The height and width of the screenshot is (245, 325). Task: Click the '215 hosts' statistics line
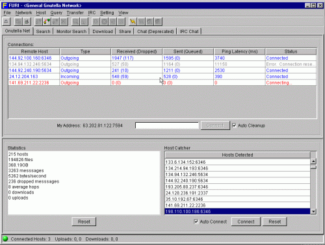[x=18, y=154]
